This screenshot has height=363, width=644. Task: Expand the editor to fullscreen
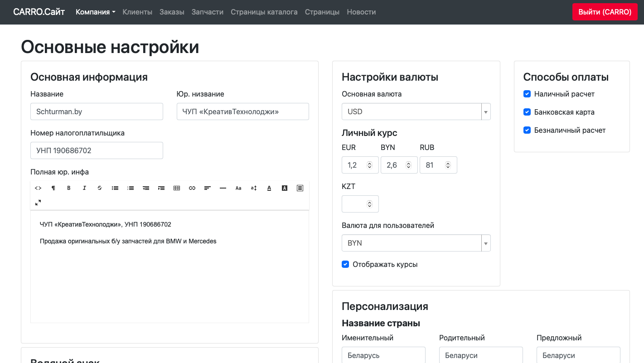pos(38,203)
